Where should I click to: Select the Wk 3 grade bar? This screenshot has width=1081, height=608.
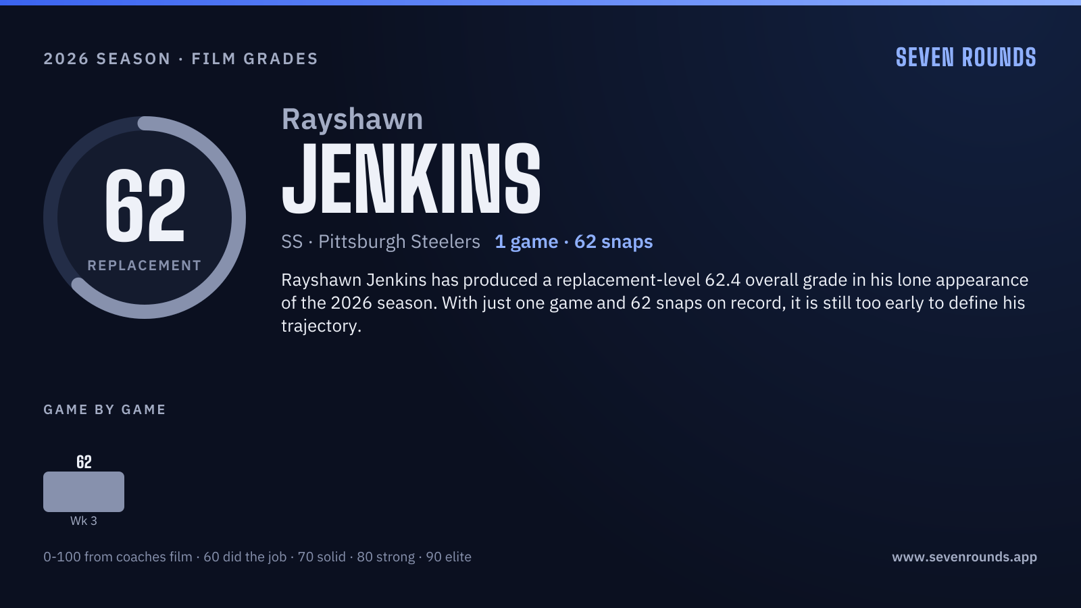[84, 492]
